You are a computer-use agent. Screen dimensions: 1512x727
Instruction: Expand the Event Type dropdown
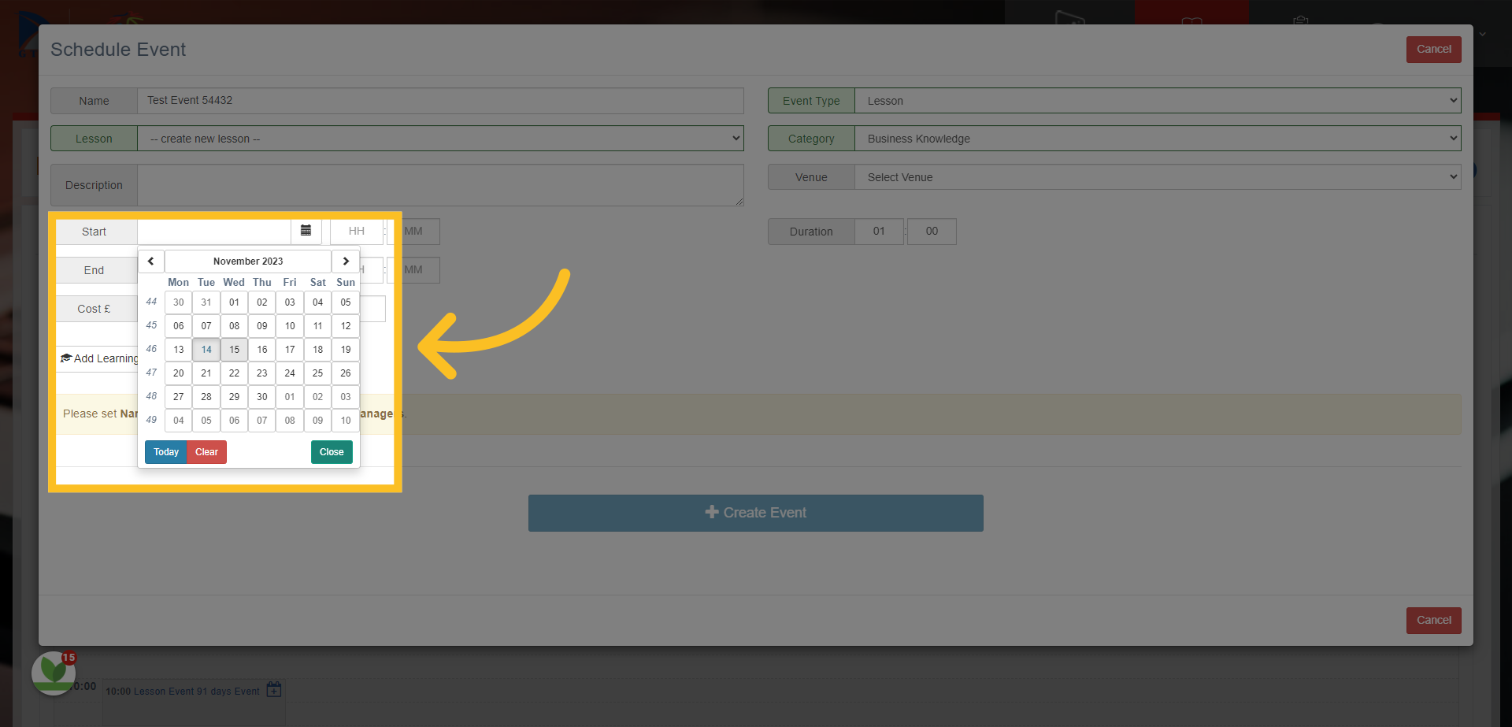pos(1158,101)
